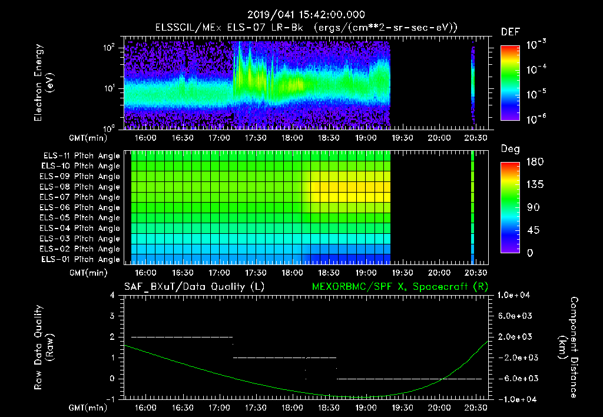Click the green MEXORBMC/SPF X, Spacecraft (R) legend
Viewport: 603px width, 417px height.
tap(400, 287)
